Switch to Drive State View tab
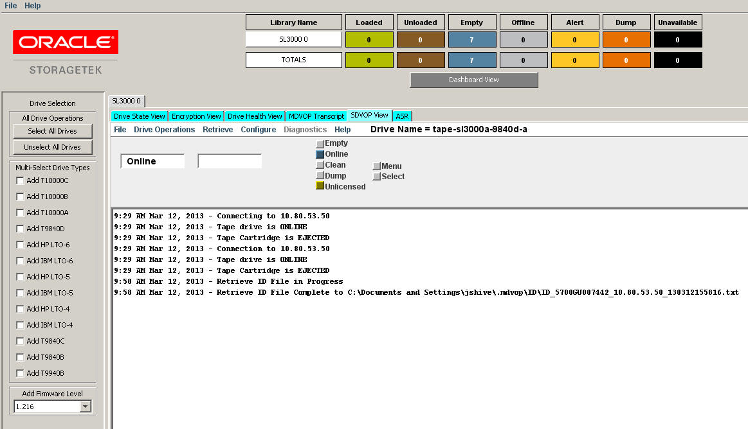The image size is (748, 429). click(140, 116)
